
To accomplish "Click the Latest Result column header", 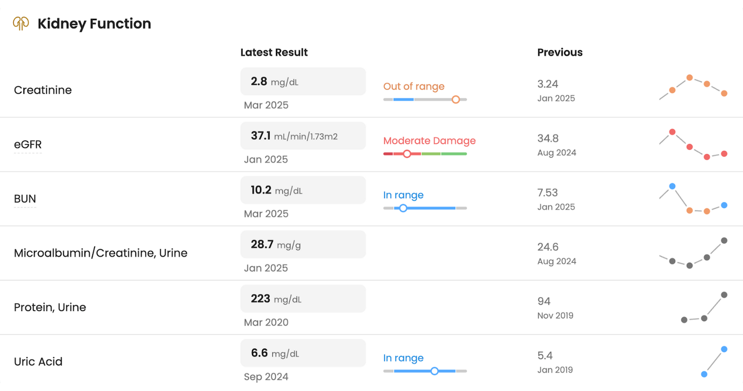I will point(274,52).
